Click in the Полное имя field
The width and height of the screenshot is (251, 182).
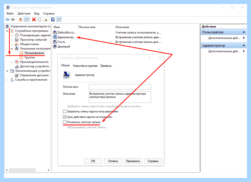120,87
